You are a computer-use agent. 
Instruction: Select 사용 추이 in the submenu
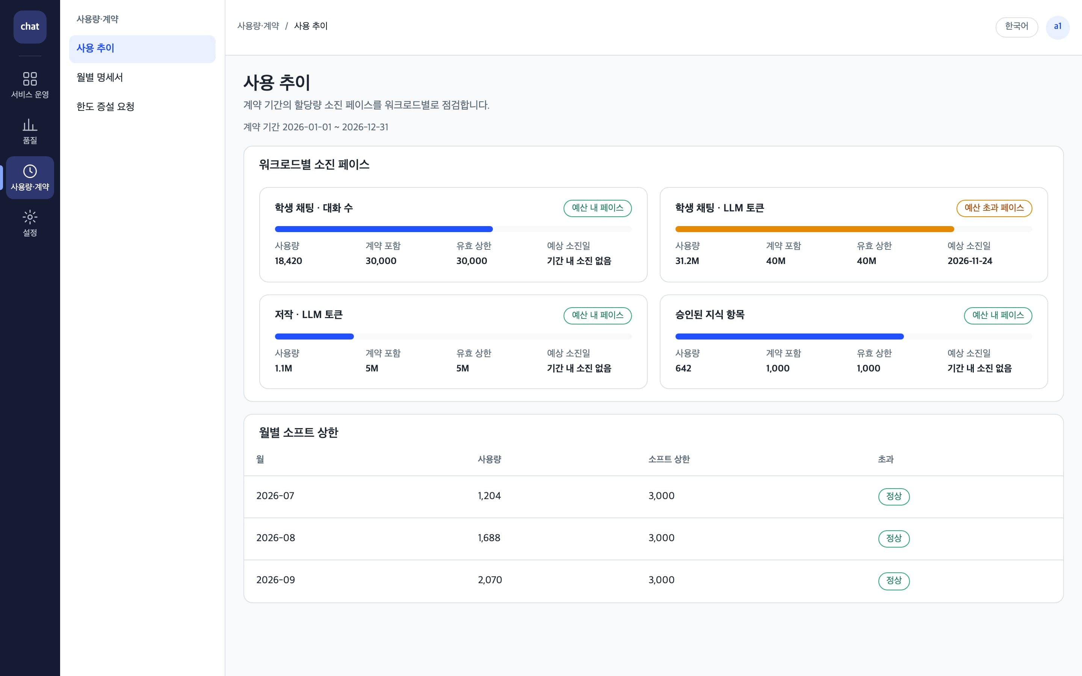(142, 49)
